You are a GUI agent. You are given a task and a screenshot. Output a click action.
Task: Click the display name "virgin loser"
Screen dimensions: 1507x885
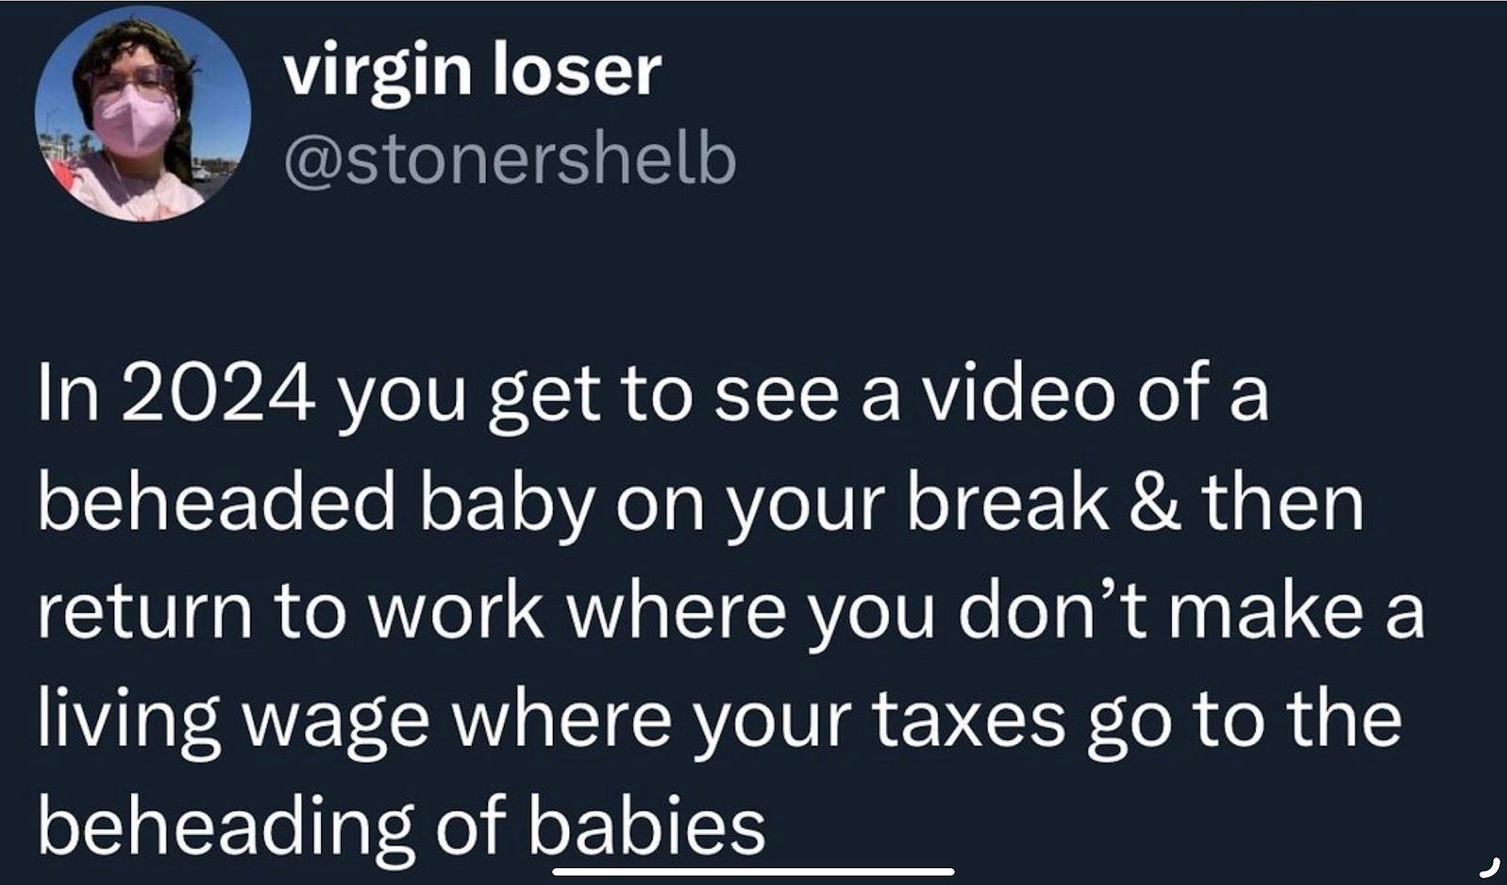coord(473,73)
